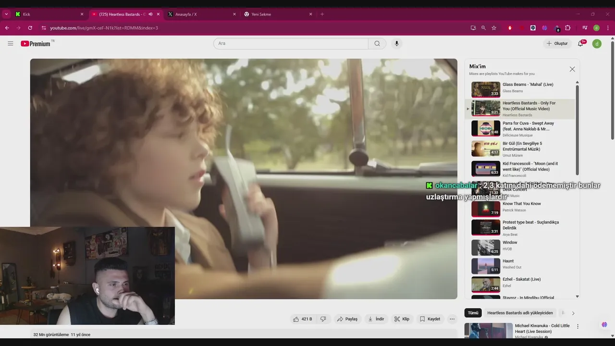Image resolution: width=615 pixels, height=346 pixels.
Task: Open the red hand ad-blocker extension
Action: (x=510, y=28)
